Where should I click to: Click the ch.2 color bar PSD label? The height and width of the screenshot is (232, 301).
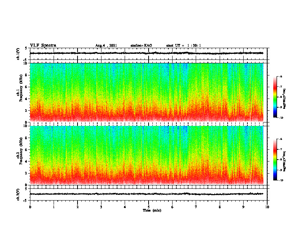point(285,161)
